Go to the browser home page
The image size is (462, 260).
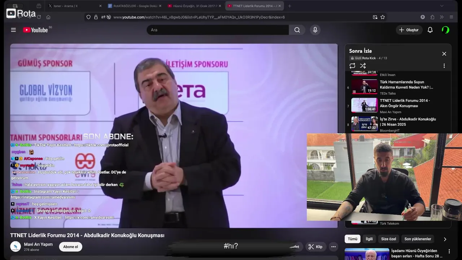pyautogui.click(x=48, y=17)
